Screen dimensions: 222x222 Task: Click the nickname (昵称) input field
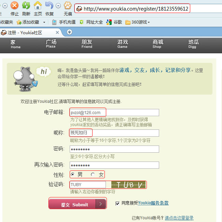pyautogui.click(x=114, y=133)
